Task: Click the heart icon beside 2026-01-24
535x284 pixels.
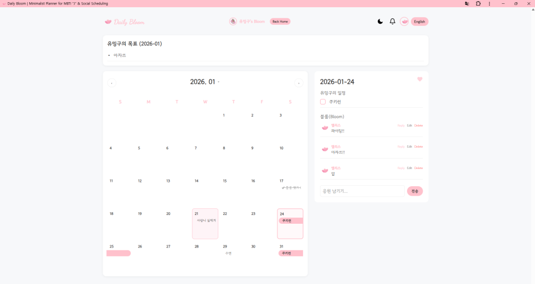Action: 420,79
